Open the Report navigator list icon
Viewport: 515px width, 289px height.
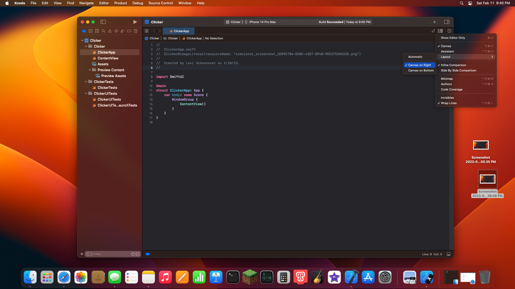[x=135, y=31]
